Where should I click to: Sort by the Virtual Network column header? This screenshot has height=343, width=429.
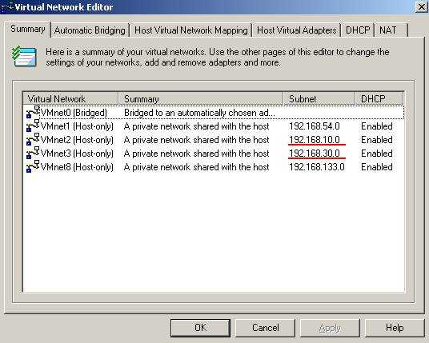tap(70, 98)
